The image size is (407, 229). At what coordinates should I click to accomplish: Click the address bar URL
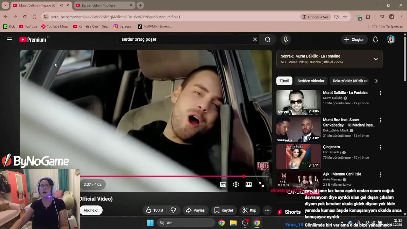(x=116, y=17)
